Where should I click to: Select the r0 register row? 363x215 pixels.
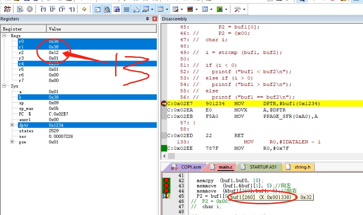click(x=87, y=41)
